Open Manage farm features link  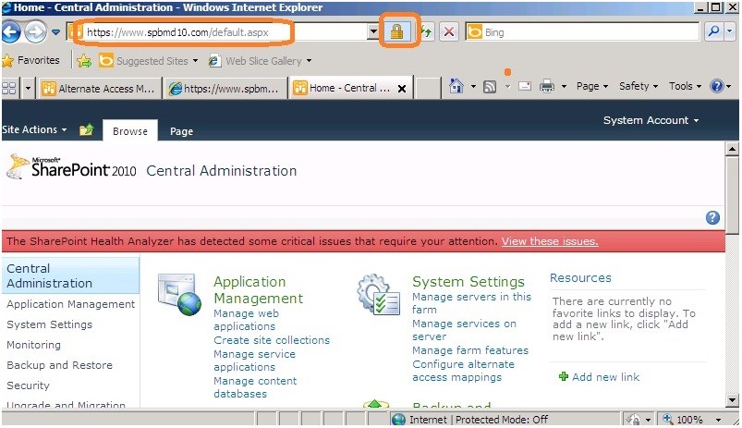[470, 350]
